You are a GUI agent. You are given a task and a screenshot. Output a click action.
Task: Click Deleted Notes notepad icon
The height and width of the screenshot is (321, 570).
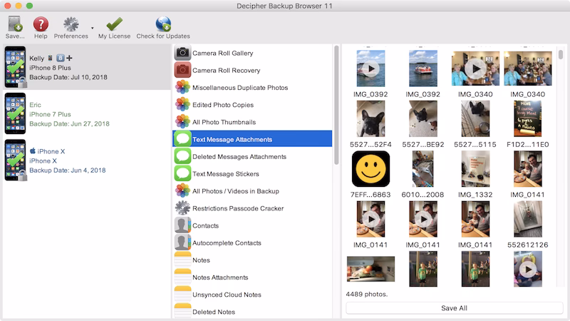point(182,312)
